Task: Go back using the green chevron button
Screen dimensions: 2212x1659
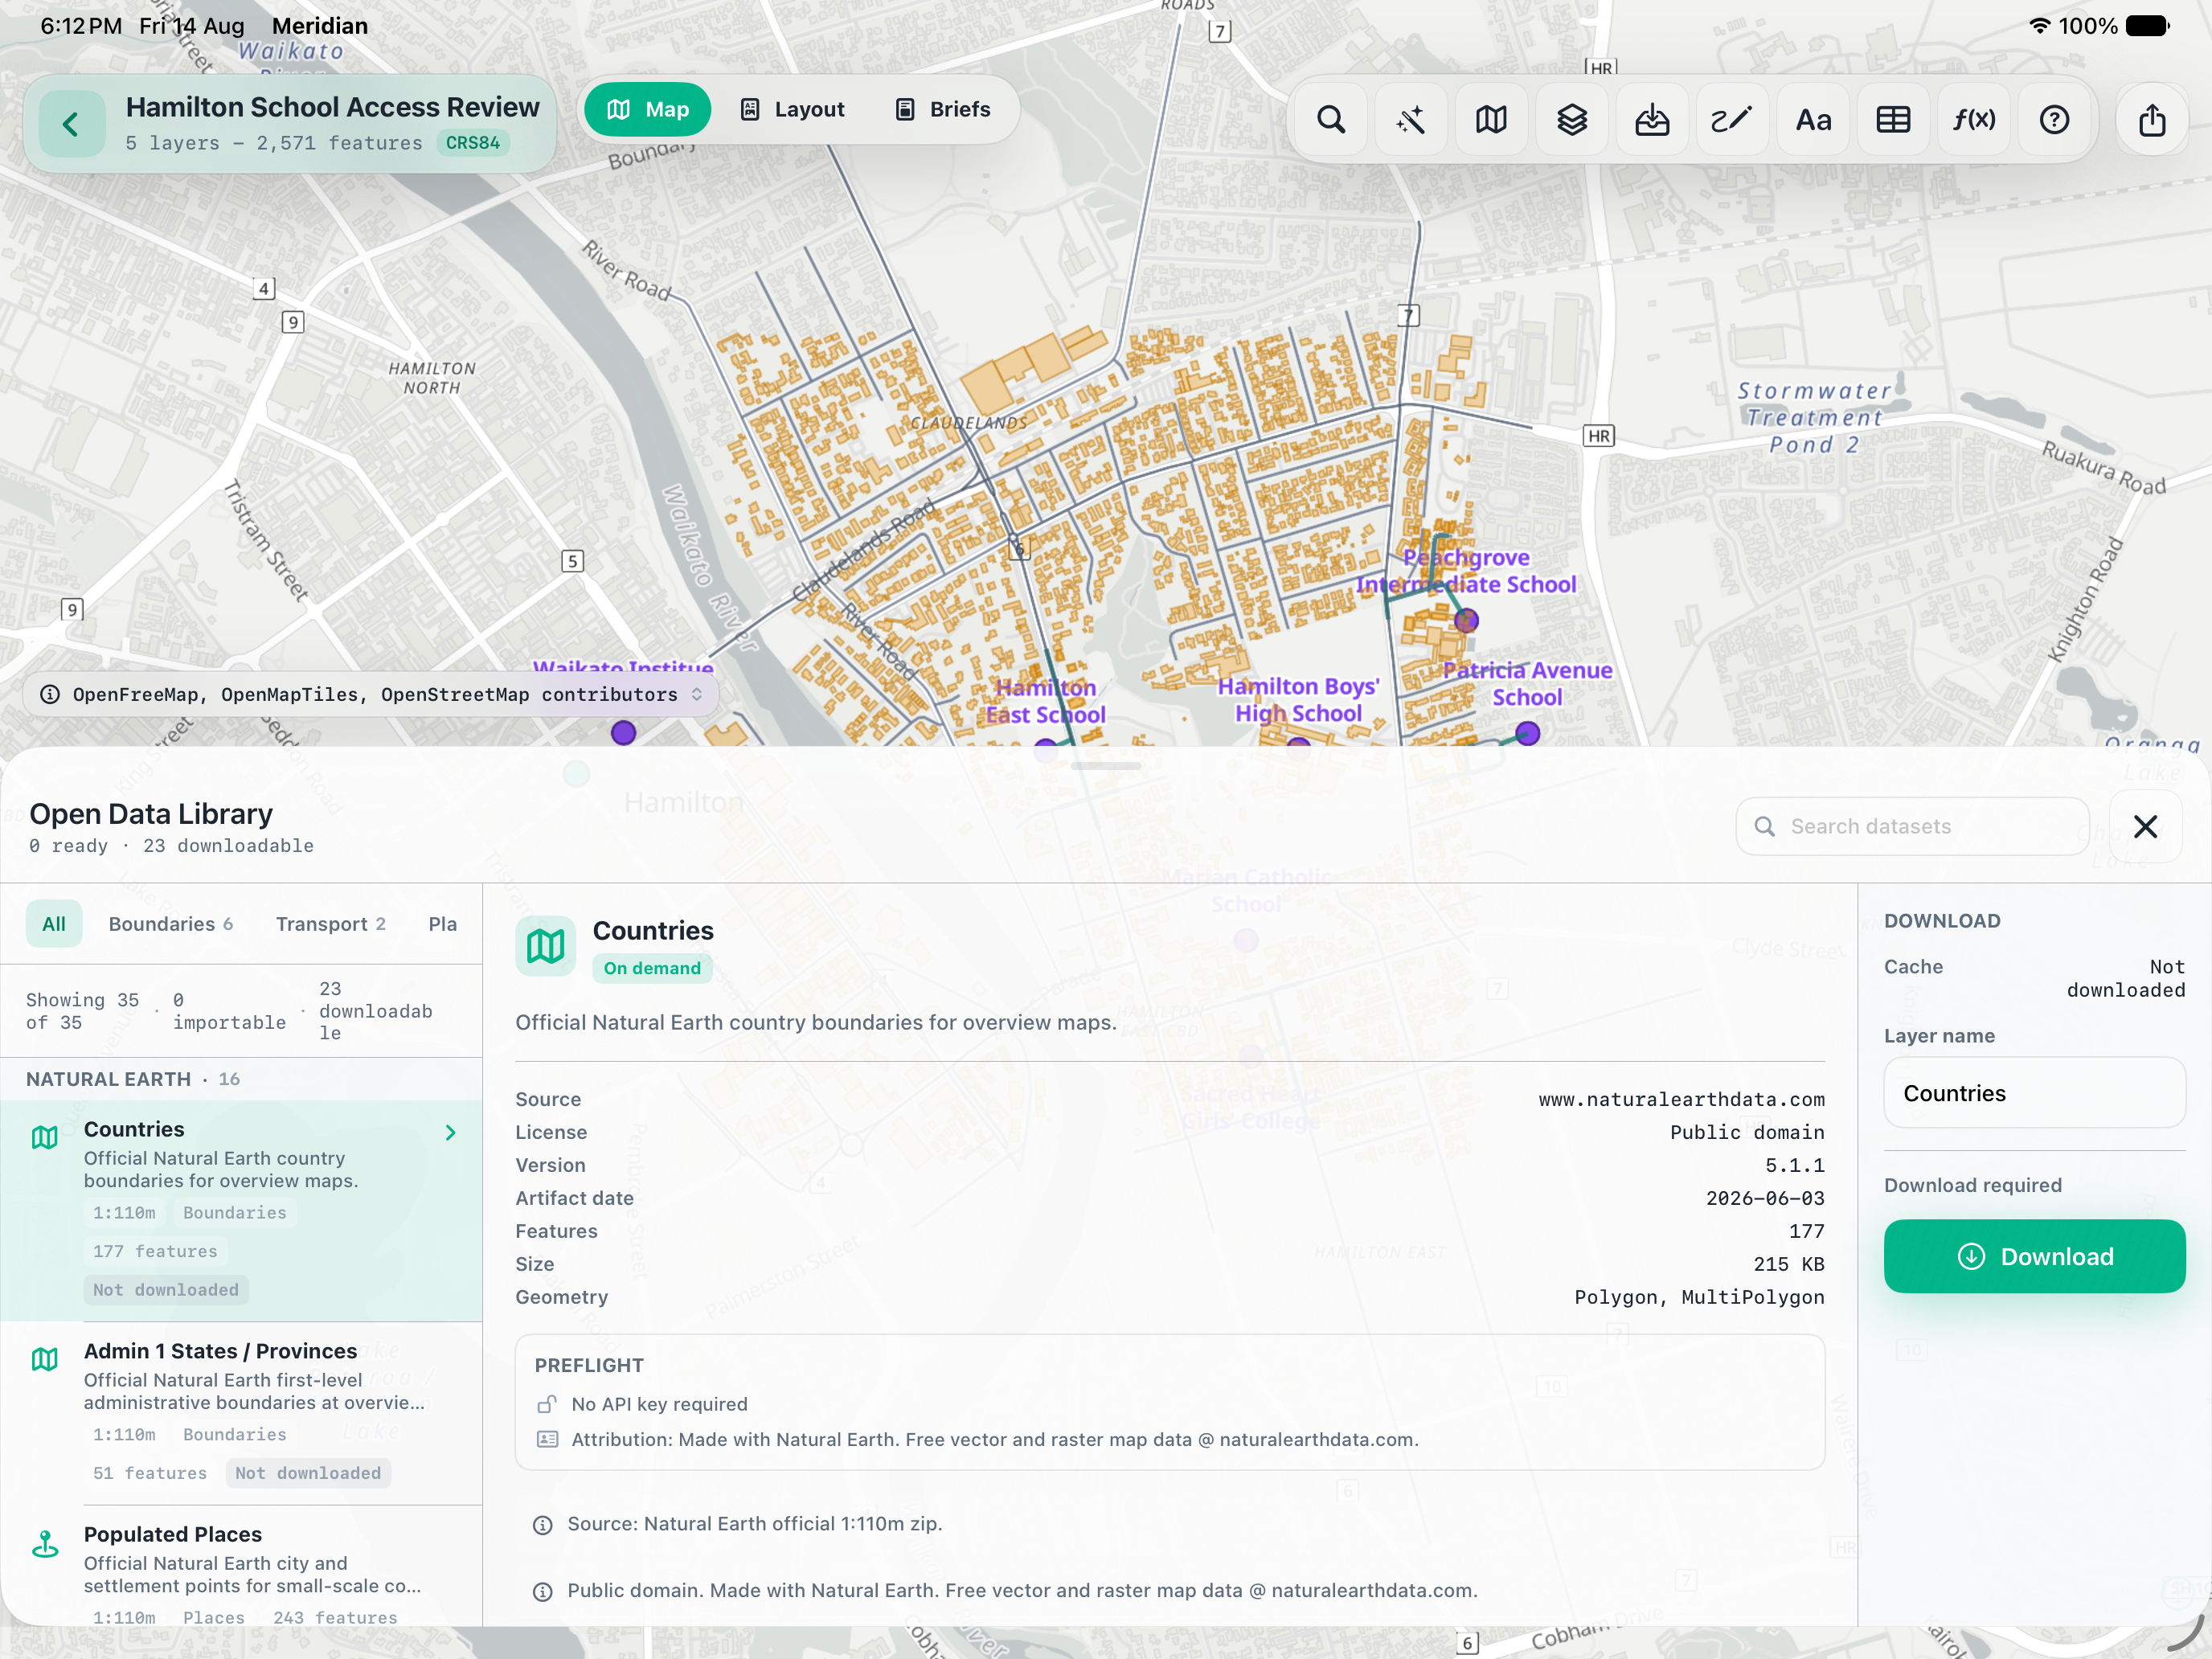Action: click(x=71, y=124)
